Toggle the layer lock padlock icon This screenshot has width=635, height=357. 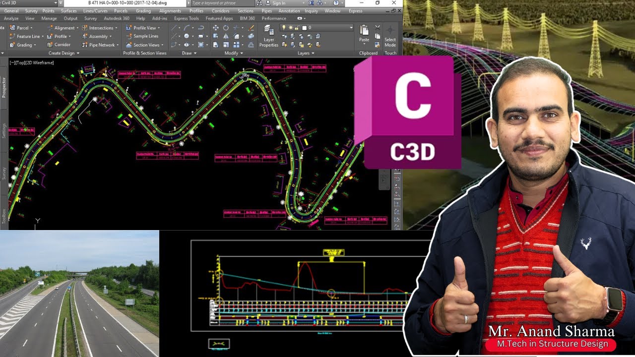297,28
